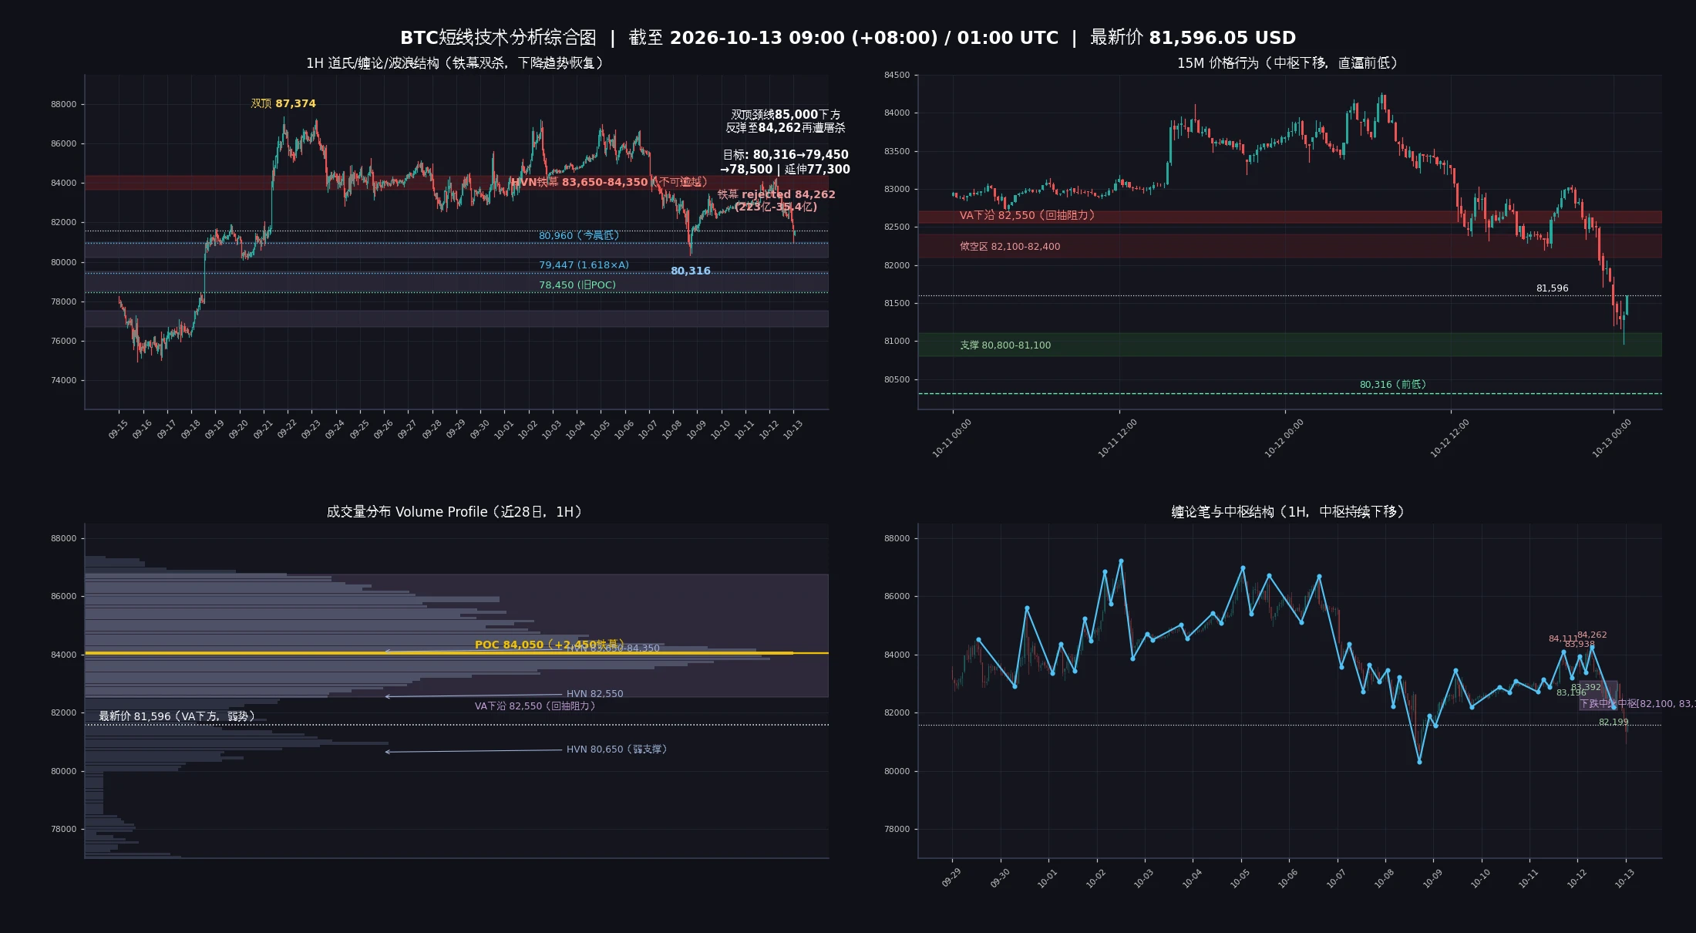The image size is (1696, 933).
Task: Click the 80,960 今晨低 level label
Action: [579, 235]
